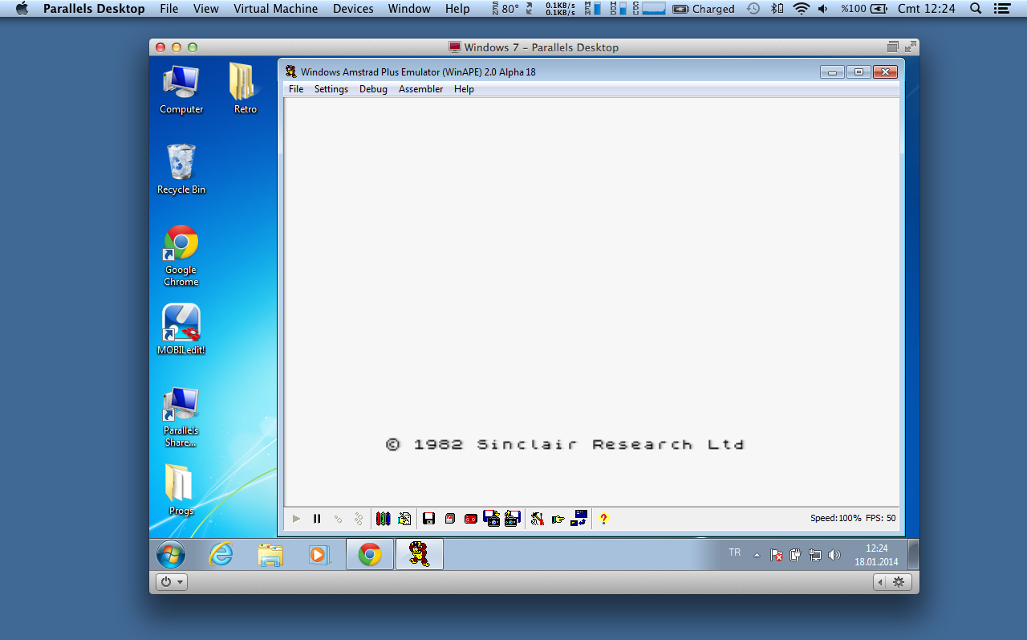Click the red question mark help icon
The image size is (1027, 640).
tap(603, 519)
